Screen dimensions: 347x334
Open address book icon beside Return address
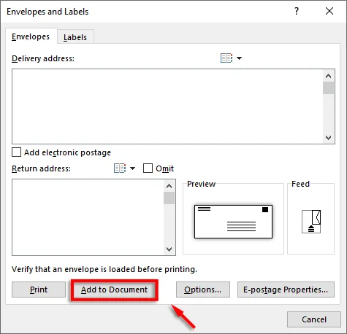pos(120,168)
